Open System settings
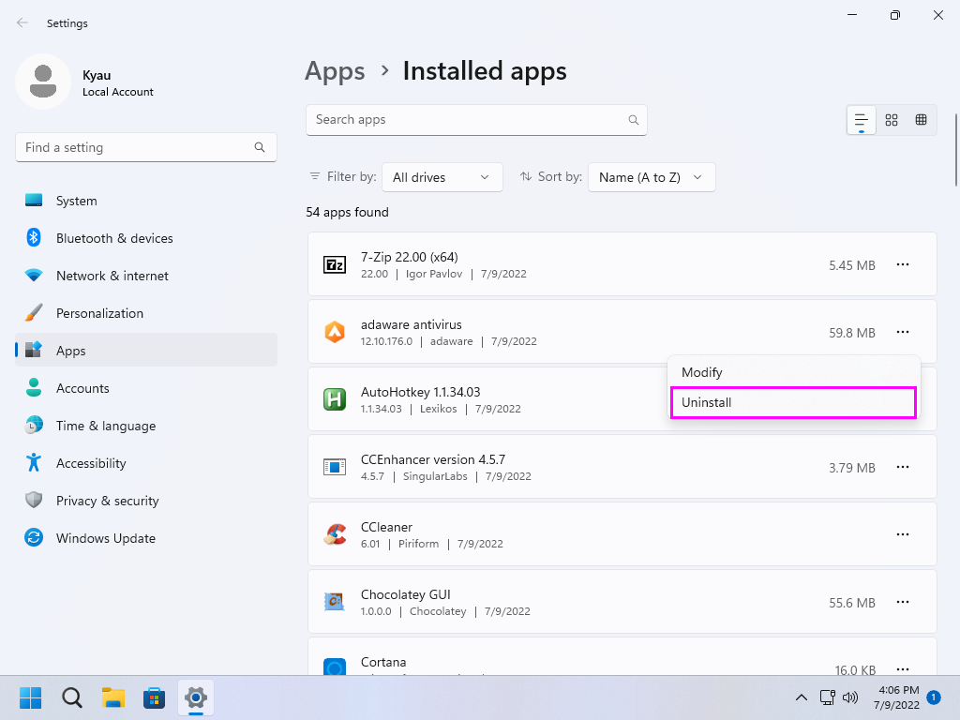 coord(146,201)
